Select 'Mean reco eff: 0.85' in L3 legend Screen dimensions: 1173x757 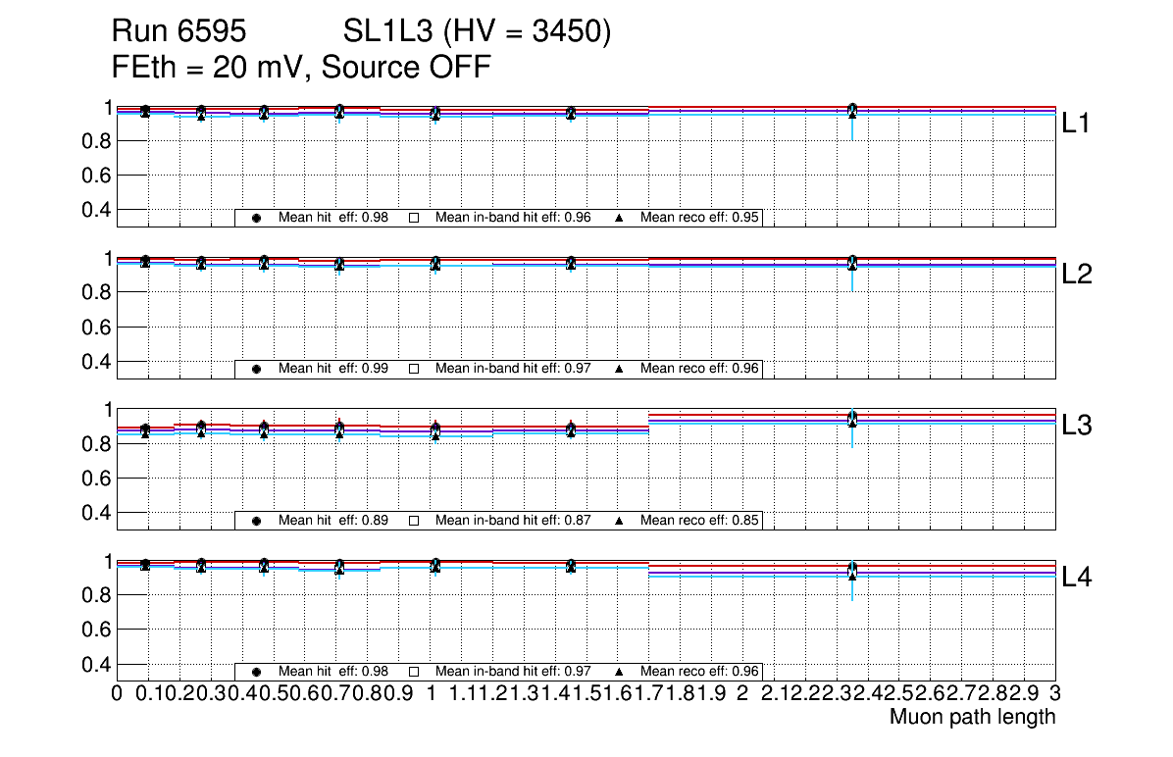tap(700, 521)
